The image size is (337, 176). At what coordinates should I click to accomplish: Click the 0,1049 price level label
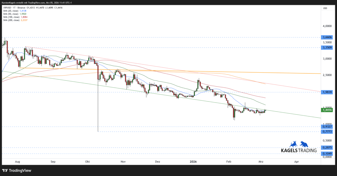[327, 153]
